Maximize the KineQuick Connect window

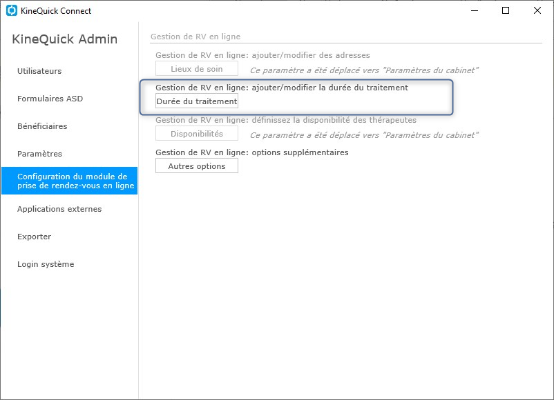pyautogui.click(x=506, y=10)
